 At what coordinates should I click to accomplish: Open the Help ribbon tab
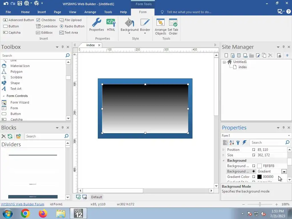[123, 12]
